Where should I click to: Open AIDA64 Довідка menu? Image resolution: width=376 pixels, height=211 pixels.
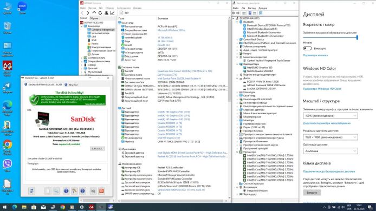coord(137,8)
